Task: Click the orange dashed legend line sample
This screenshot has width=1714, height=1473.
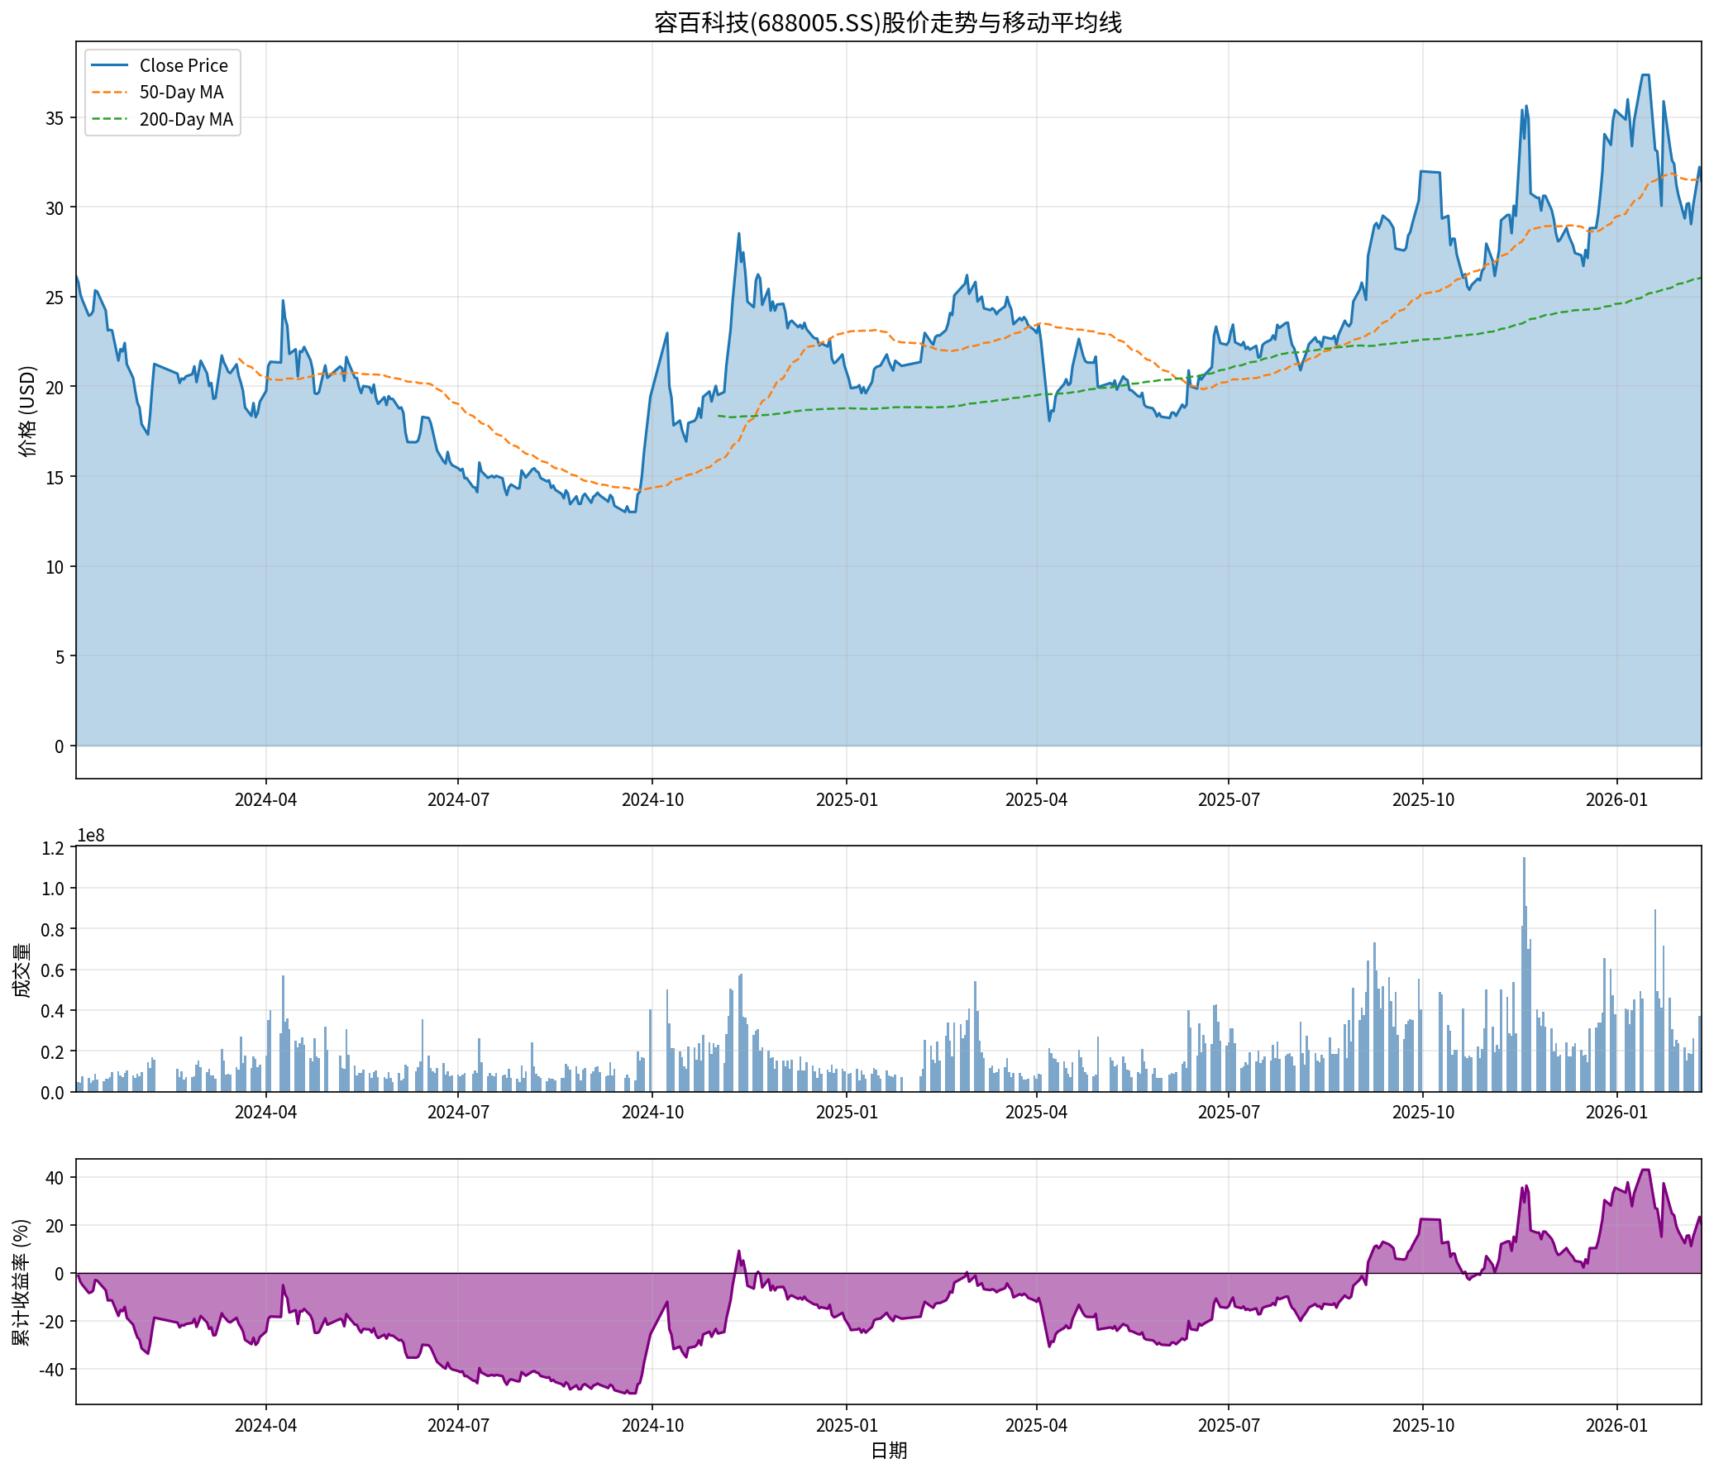Action: [x=109, y=93]
